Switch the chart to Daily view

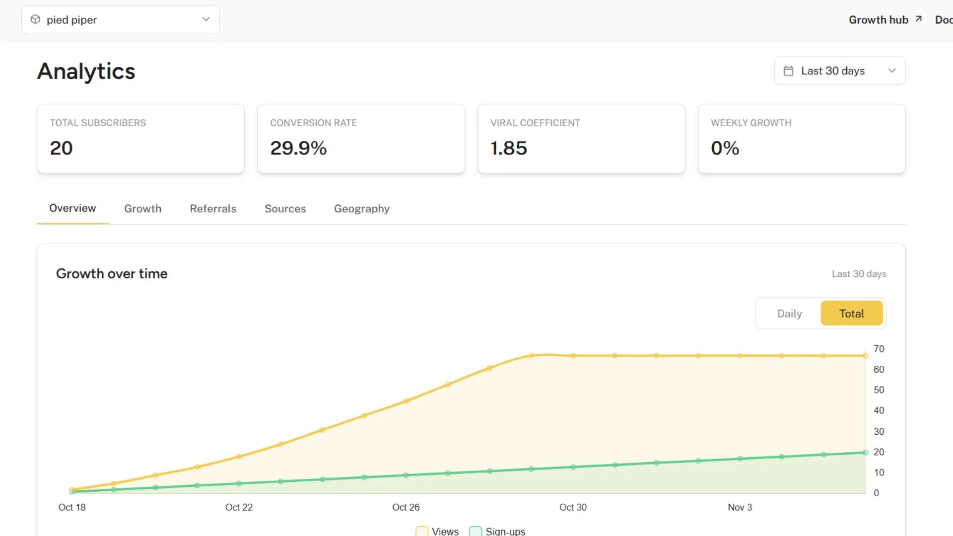789,313
